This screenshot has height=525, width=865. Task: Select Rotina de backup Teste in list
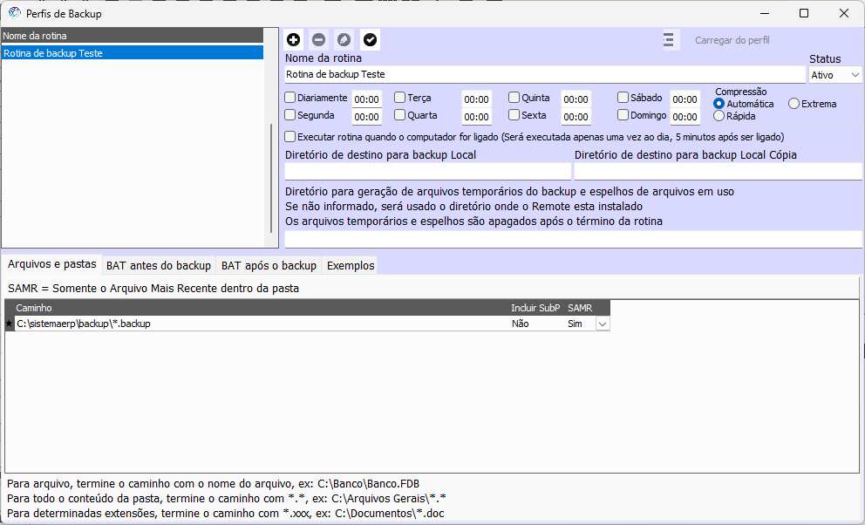click(x=133, y=53)
